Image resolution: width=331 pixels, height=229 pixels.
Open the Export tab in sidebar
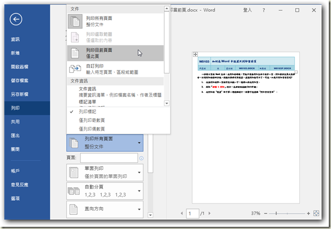click(27, 136)
